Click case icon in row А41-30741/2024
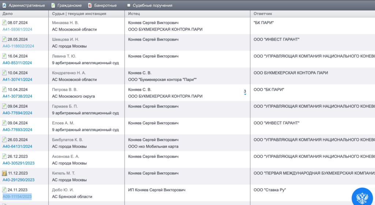The height and width of the screenshot is (205, 375). coord(4,73)
